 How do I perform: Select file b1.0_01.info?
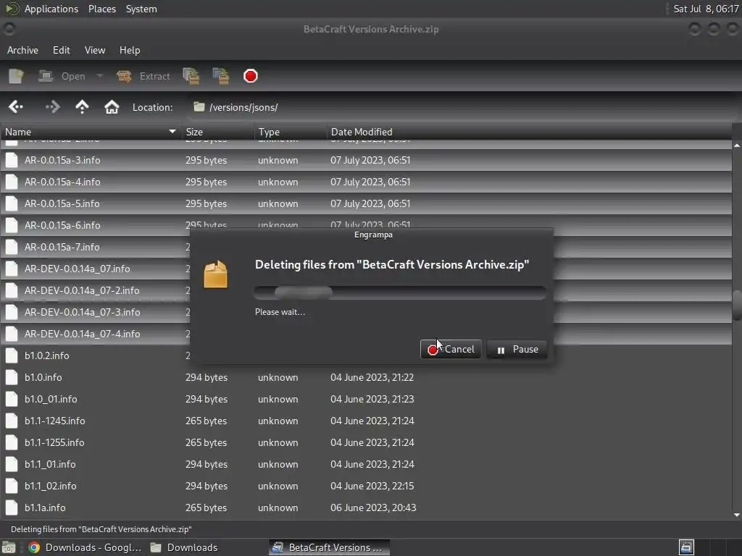[x=366, y=399]
